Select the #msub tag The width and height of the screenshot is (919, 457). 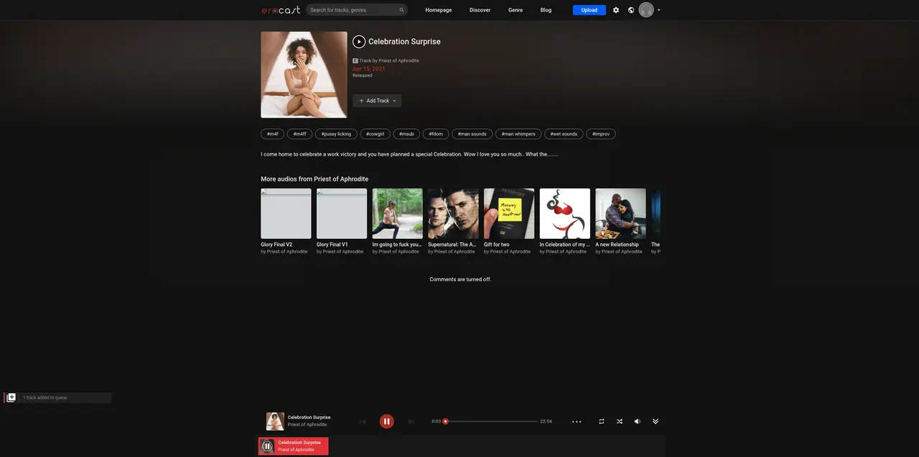click(x=406, y=134)
